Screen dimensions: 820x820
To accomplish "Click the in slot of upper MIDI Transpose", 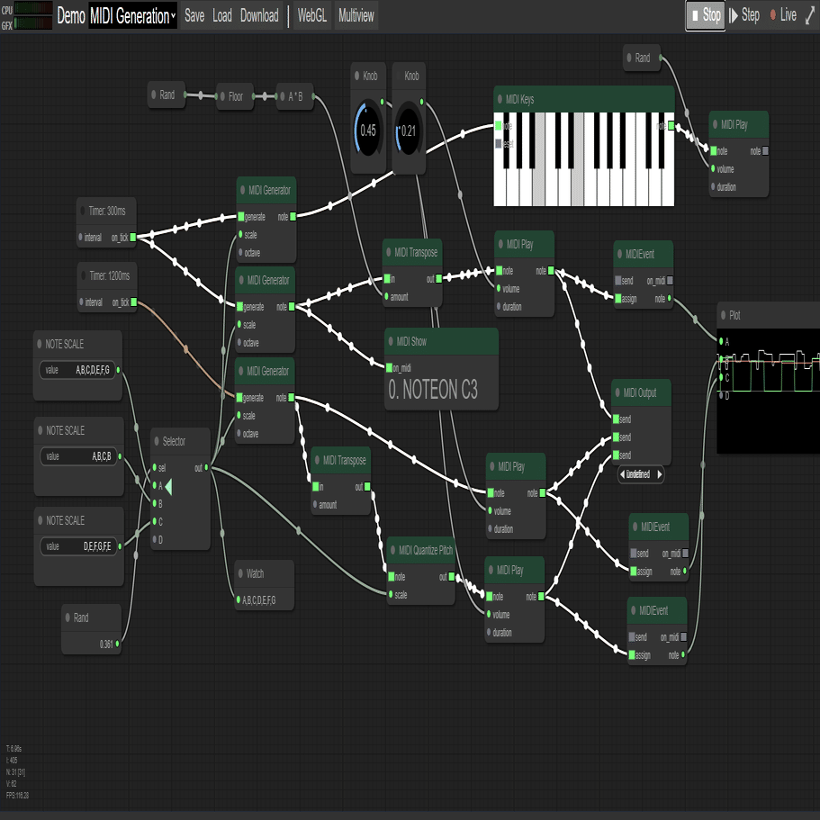I will 388,279.
